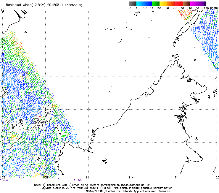
Task: Click the 'NOAA/NESDIS/Center for Satellite Applications' credit line
Action: coord(128,191)
